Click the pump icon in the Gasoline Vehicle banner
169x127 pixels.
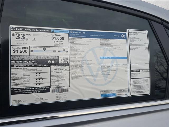point(53,31)
